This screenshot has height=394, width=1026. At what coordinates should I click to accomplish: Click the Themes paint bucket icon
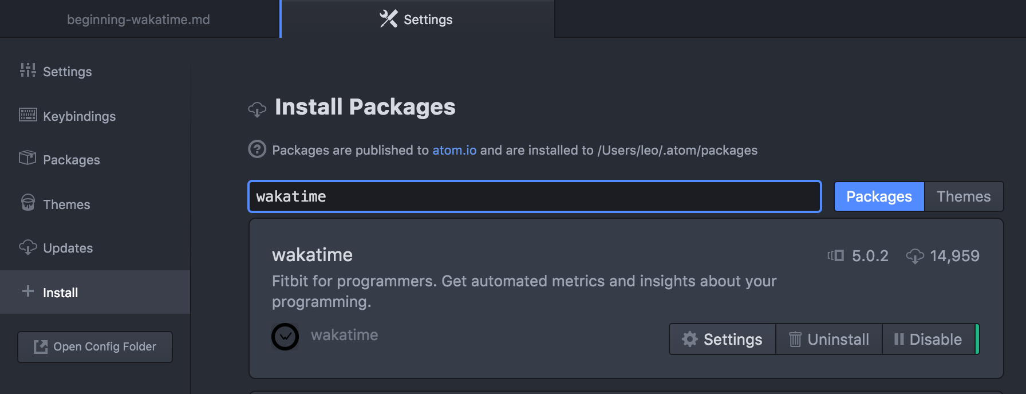click(x=27, y=203)
